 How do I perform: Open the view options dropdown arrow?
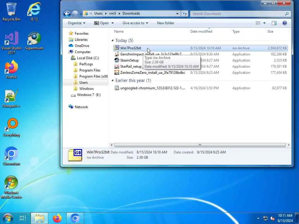[x=264, y=23]
